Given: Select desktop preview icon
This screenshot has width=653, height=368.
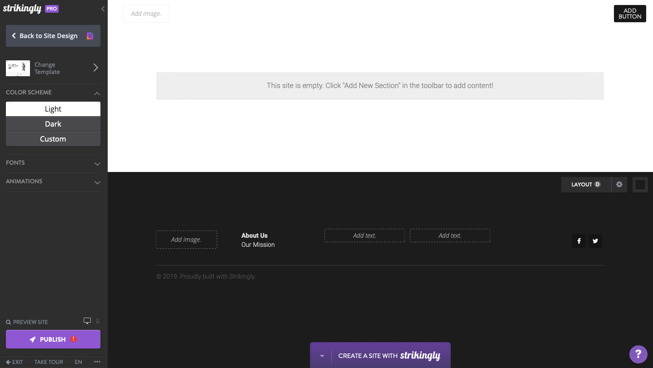Looking at the screenshot, I should pyautogui.click(x=86, y=320).
